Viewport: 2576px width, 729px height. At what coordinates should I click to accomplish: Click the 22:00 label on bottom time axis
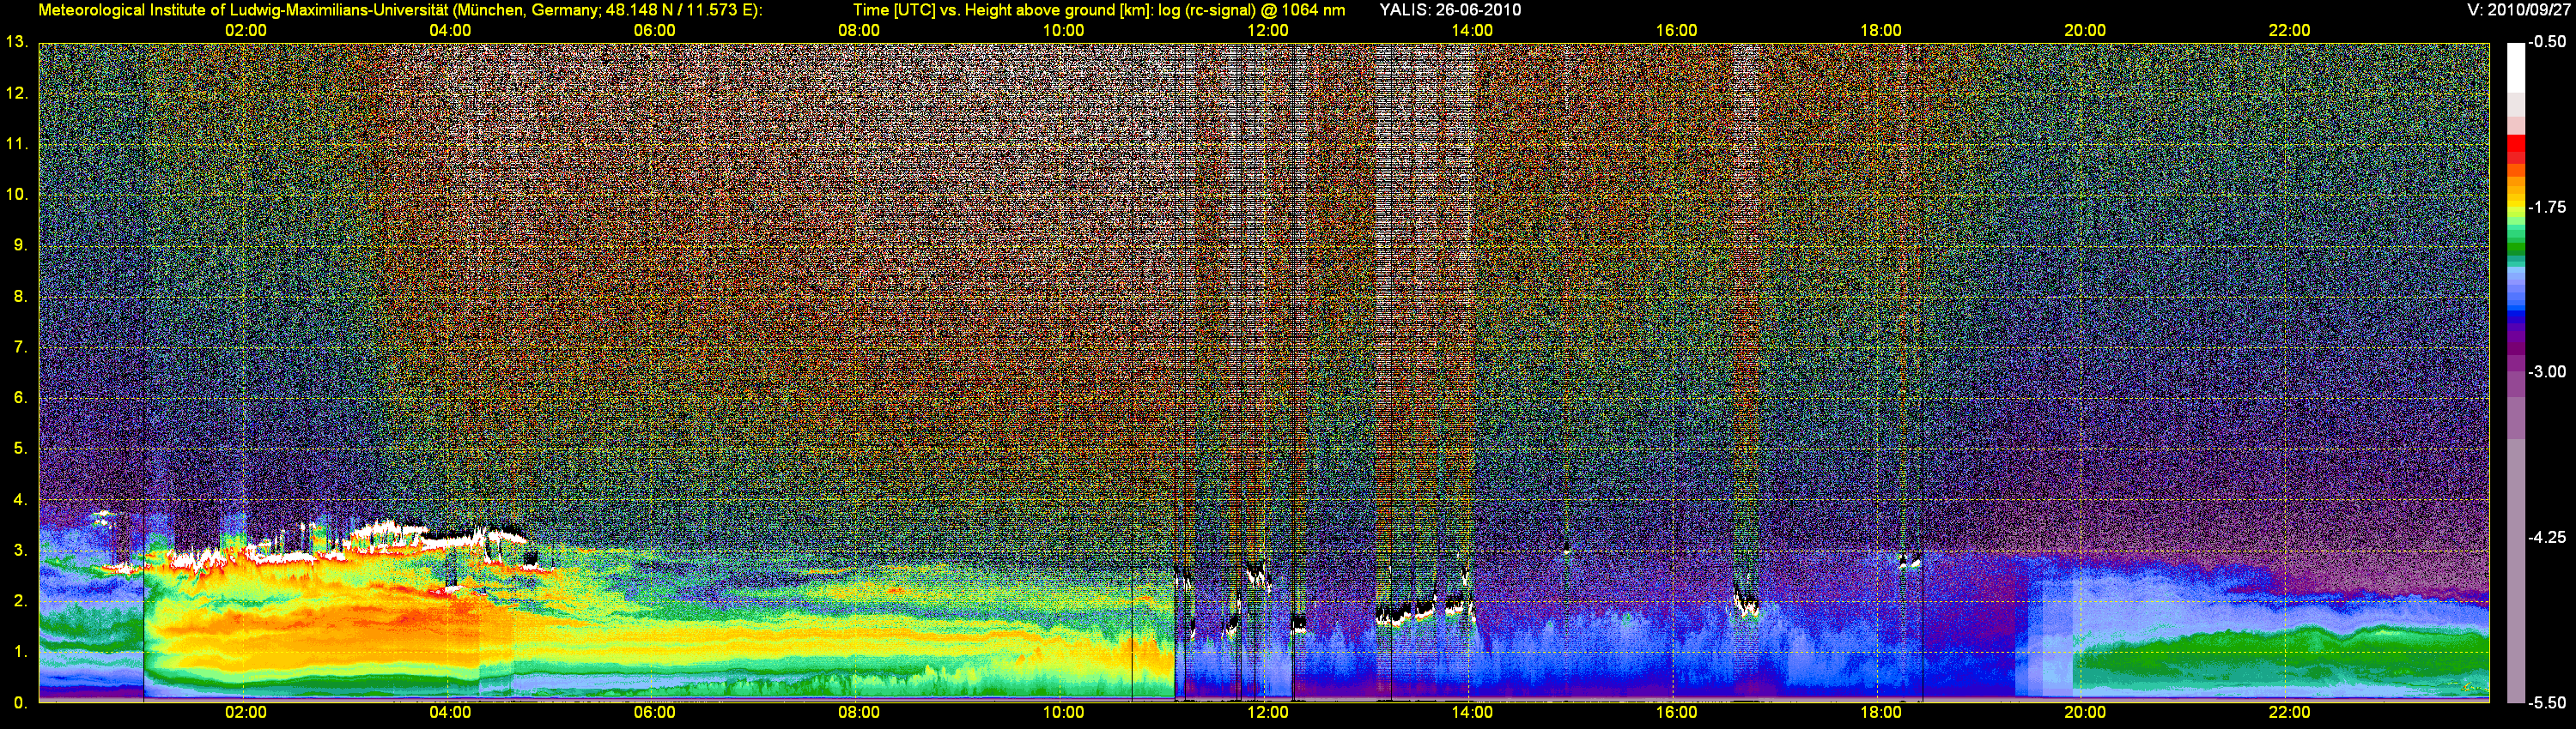(x=2290, y=713)
